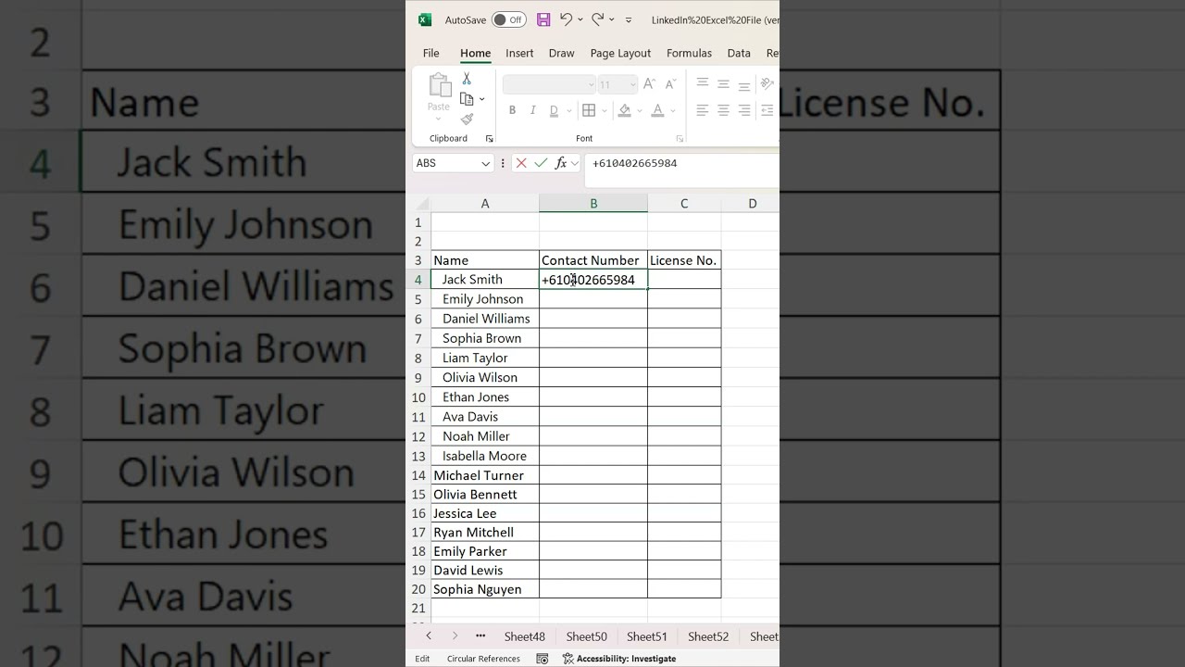Open the Clipboard dialog launcher
Screen dimensions: 1185x667
(490, 139)
